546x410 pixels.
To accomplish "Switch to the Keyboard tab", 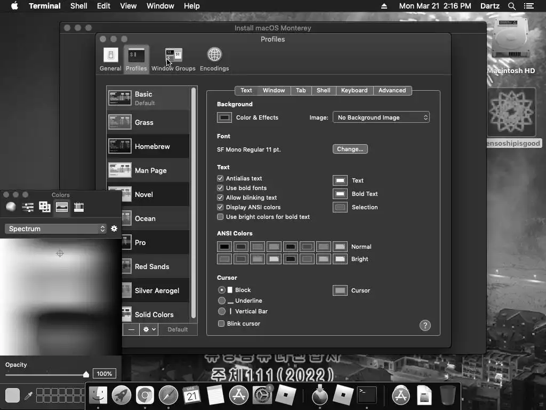I will point(354,90).
